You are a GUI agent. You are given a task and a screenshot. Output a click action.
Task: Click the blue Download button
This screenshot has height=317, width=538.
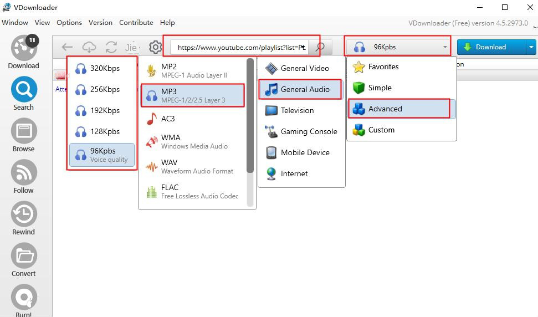tap(491, 47)
